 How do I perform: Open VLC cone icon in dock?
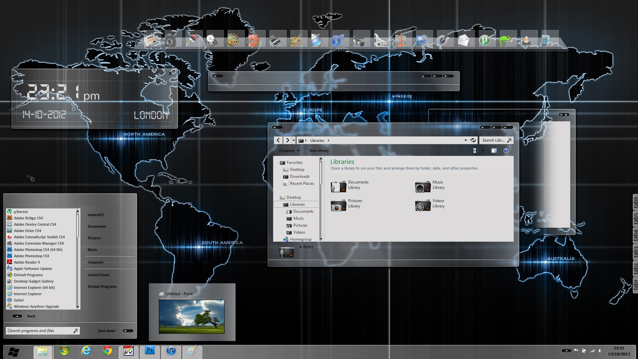click(526, 41)
